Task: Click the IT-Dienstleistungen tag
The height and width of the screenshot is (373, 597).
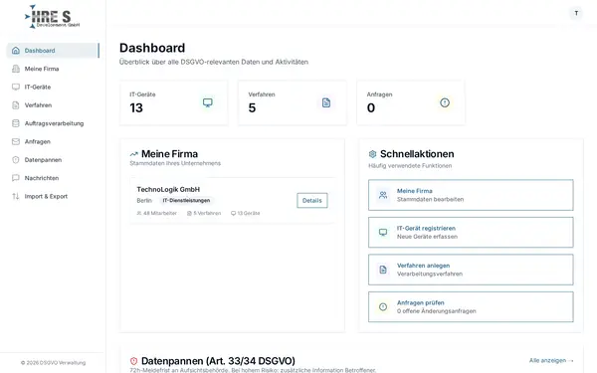Action: 186,200
